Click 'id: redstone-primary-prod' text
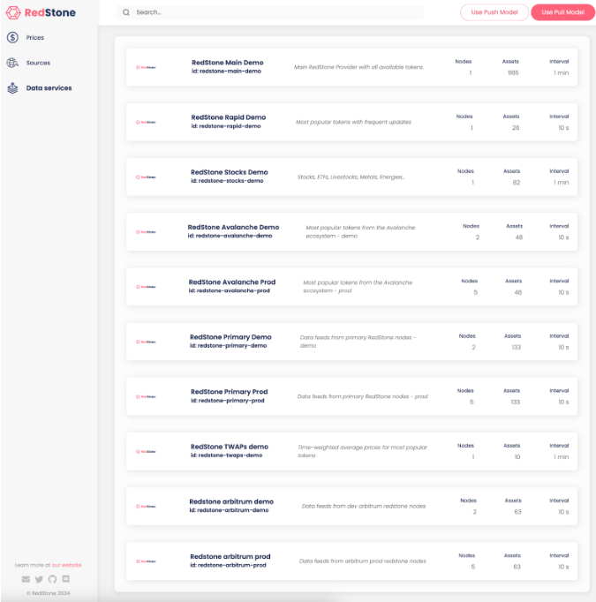Image resolution: width=596 pixels, height=602 pixels. coord(227,401)
